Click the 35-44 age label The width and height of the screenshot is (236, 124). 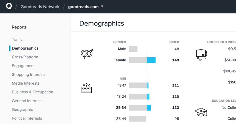point(121,119)
